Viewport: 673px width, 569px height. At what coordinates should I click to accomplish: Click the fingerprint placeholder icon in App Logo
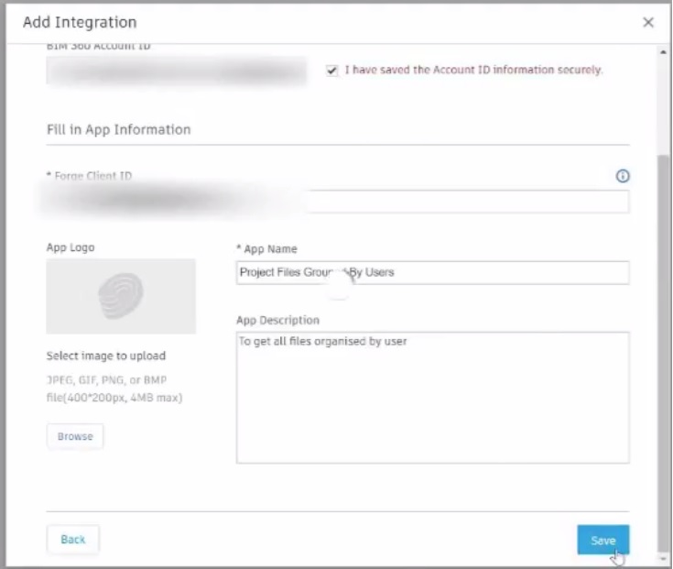(x=121, y=295)
